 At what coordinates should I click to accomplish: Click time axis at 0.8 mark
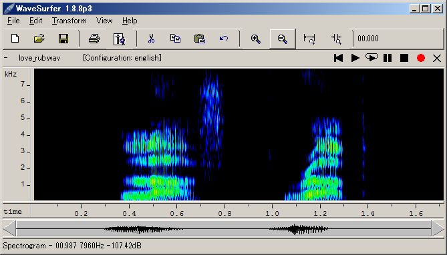click(x=225, y=213)
